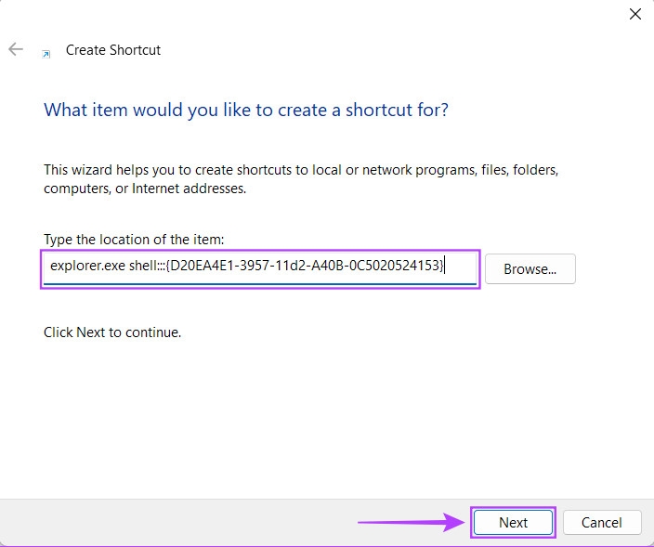
Task: Click the "Type the location of the item:" label
Action: pyautogui.click(x=134, y=240)
